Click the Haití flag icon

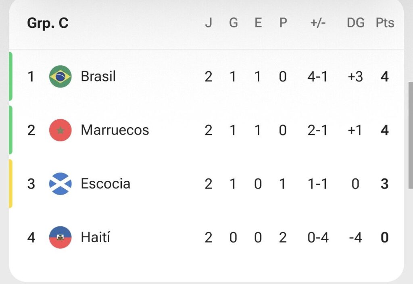(60, 237)
